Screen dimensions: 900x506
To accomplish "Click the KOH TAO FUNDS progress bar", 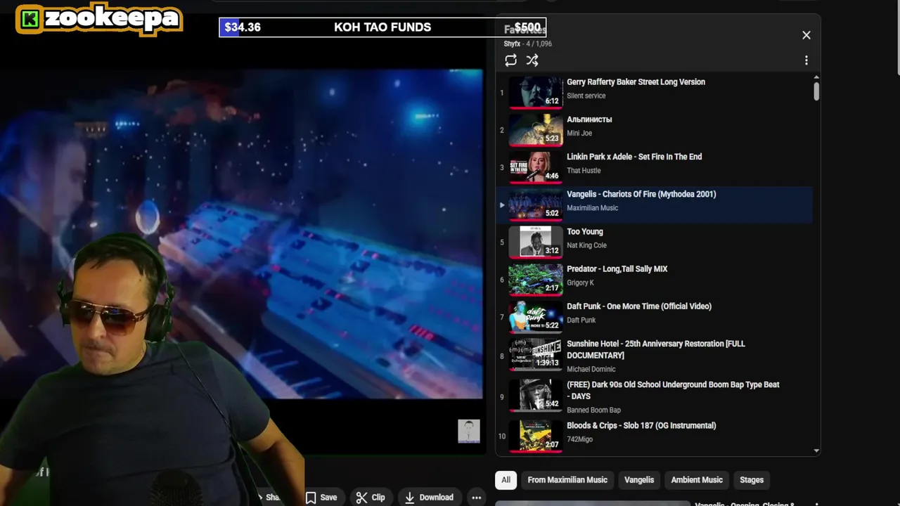I will tap(382, 27).
